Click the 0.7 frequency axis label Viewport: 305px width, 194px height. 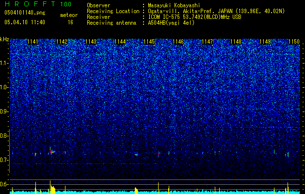(x=4, y=160)
